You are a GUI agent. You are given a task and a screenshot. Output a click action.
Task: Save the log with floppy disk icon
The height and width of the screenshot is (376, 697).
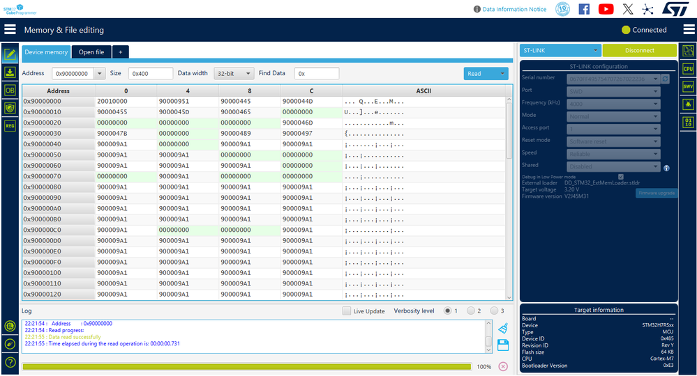point(503,345)
